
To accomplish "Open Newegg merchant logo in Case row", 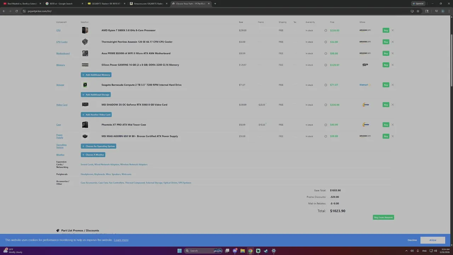I will (x=366, y=125).
